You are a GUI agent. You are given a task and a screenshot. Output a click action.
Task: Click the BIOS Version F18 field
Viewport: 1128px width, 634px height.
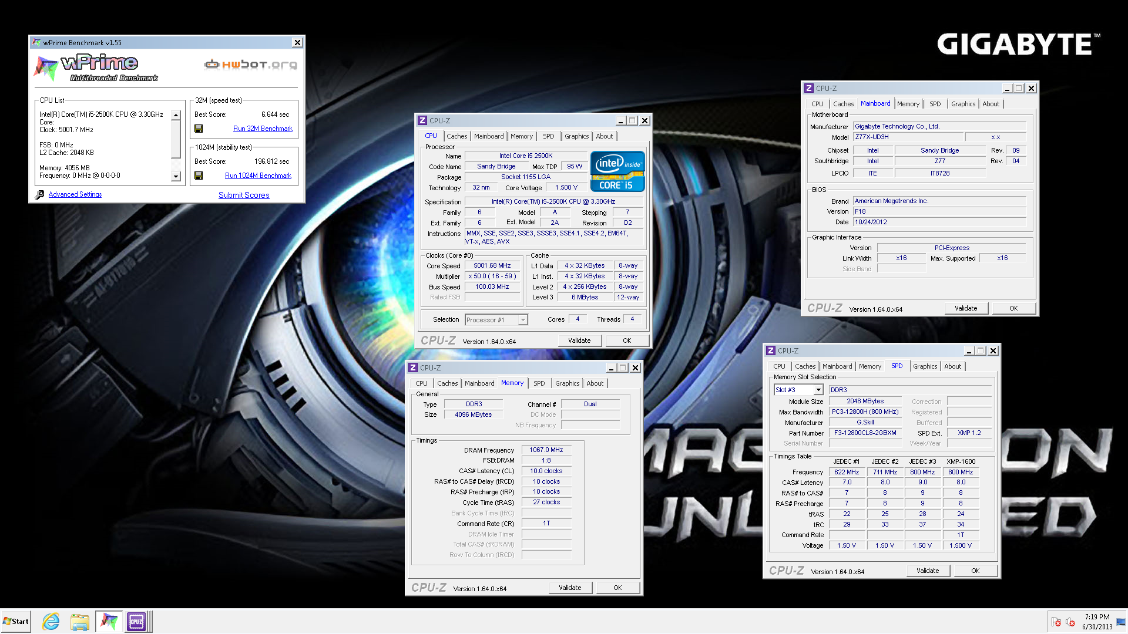pyautogui.click(x=939, y=212)
